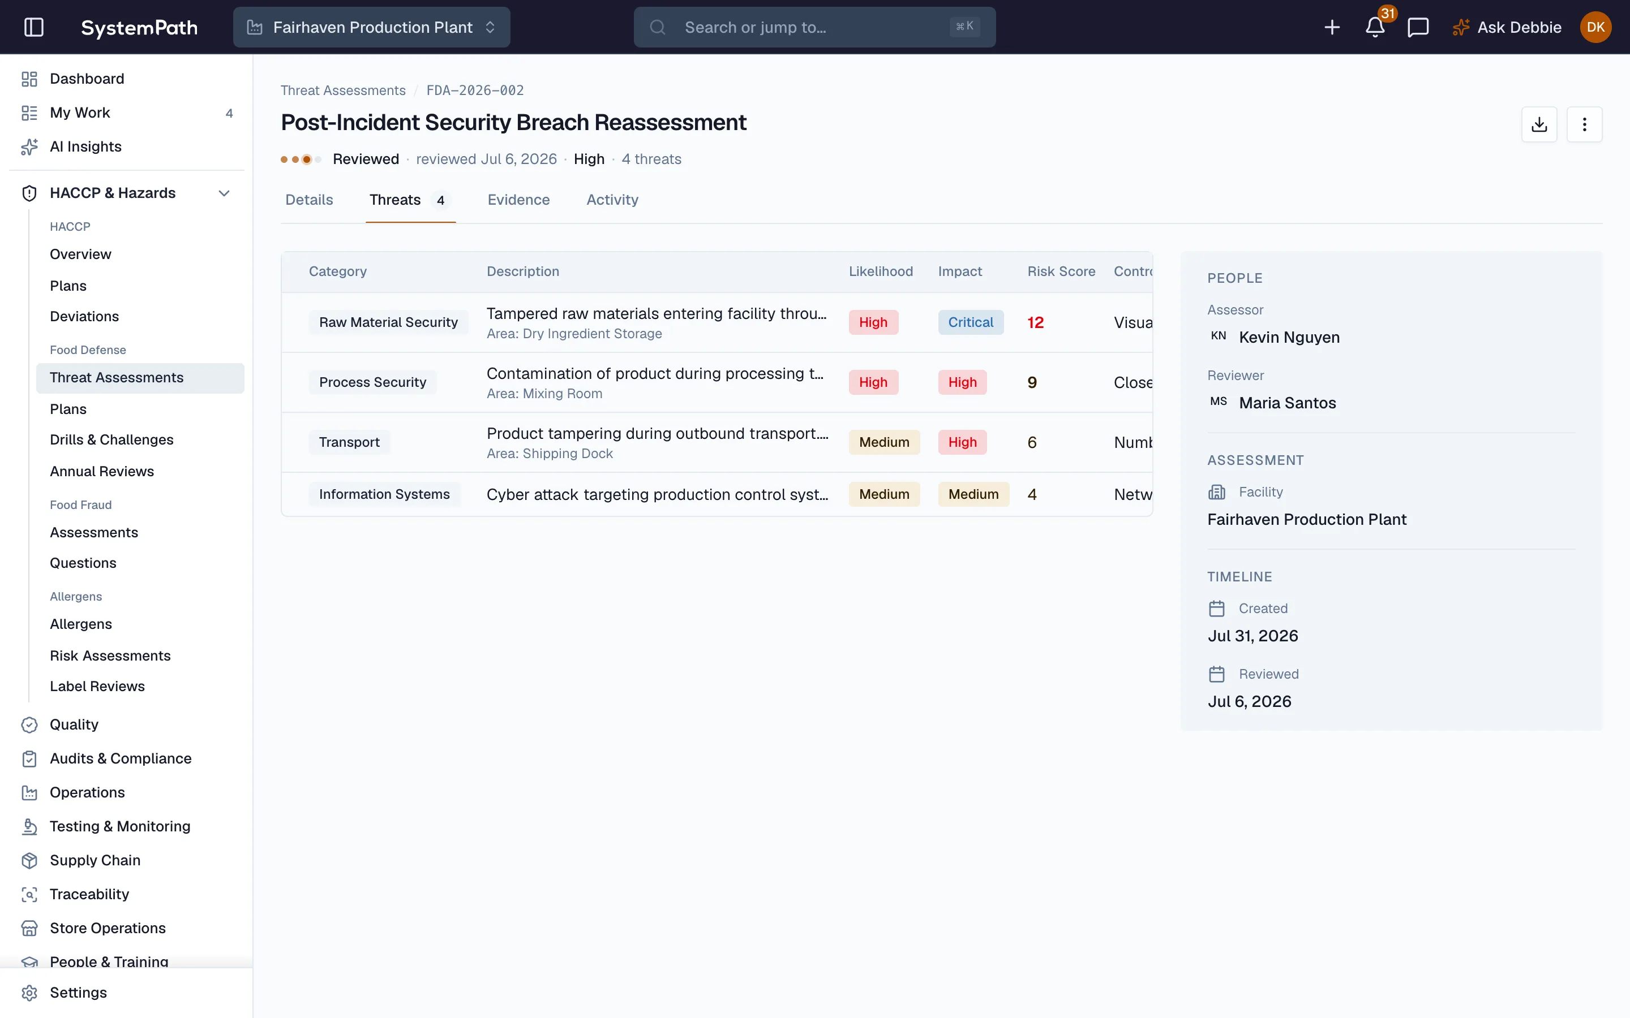
Task: Click the Critical impact badge
Action: [971, 322]
